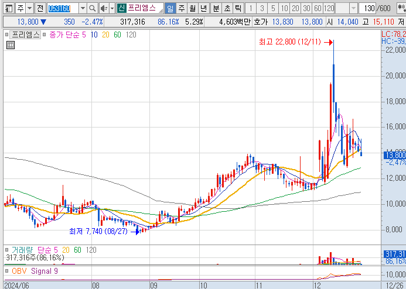Viewport: 406px width, 289px height.
Task: Open the dropdown arrow beside speaker icon
Action: point(112,9)
